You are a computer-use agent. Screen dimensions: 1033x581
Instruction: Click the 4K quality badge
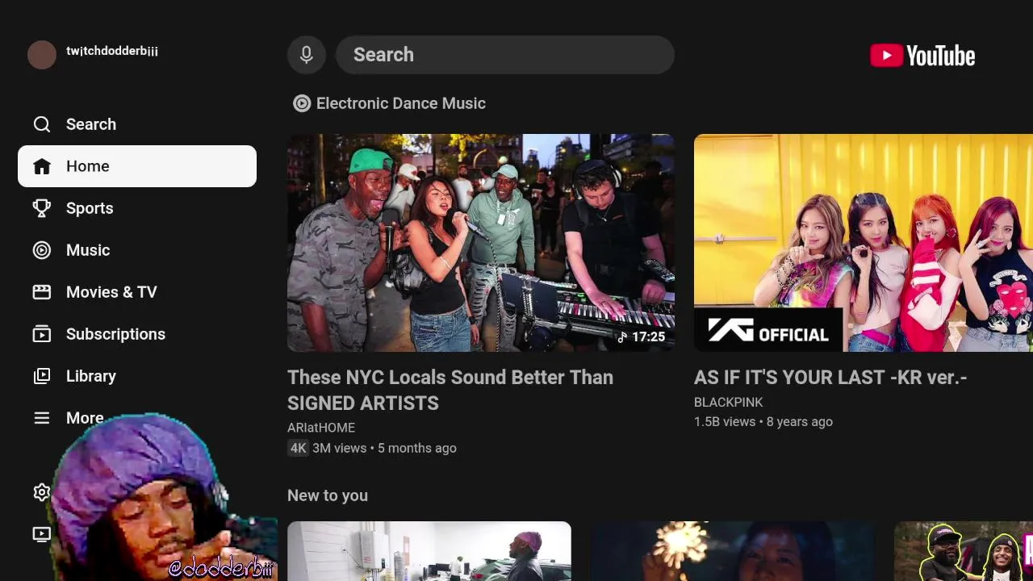299,448
